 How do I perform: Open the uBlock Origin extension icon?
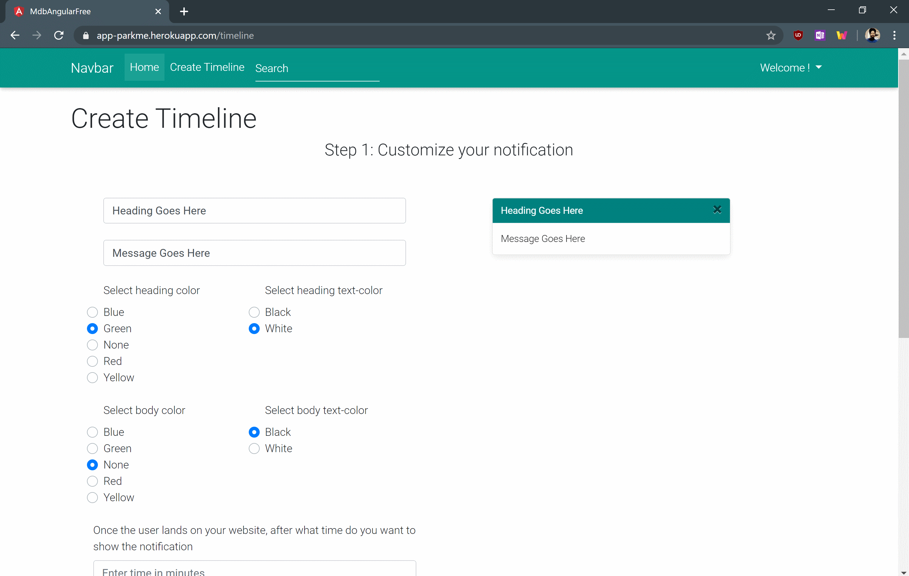click(x=797, y=35)
